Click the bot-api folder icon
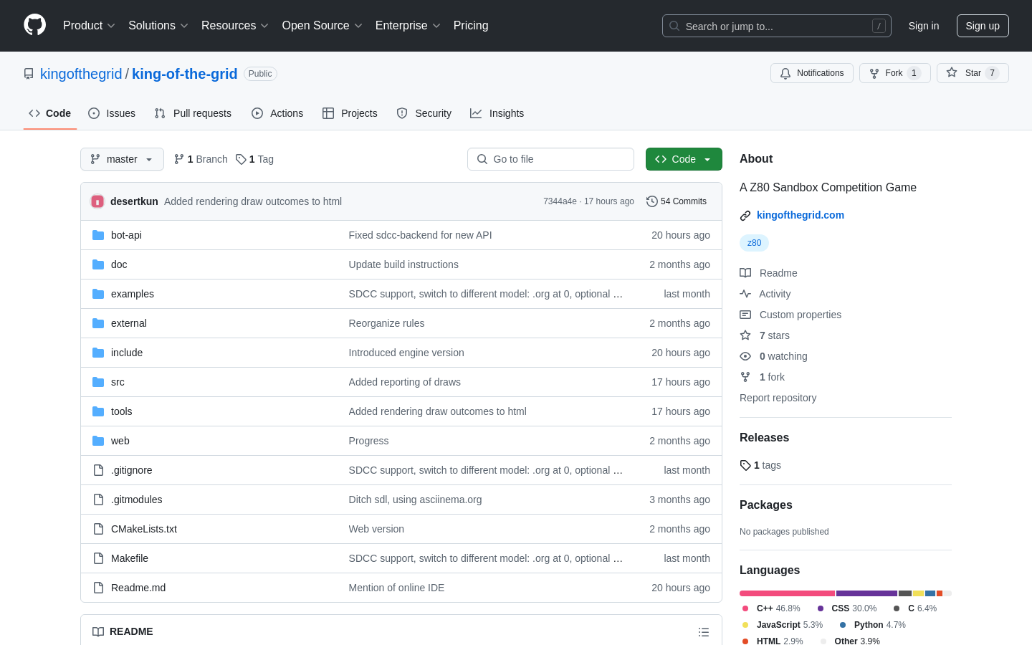The image size is (1032, 645). click(98, 235)
